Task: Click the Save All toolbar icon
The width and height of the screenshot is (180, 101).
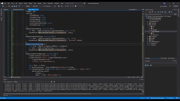Action: (x=16, y=6)
